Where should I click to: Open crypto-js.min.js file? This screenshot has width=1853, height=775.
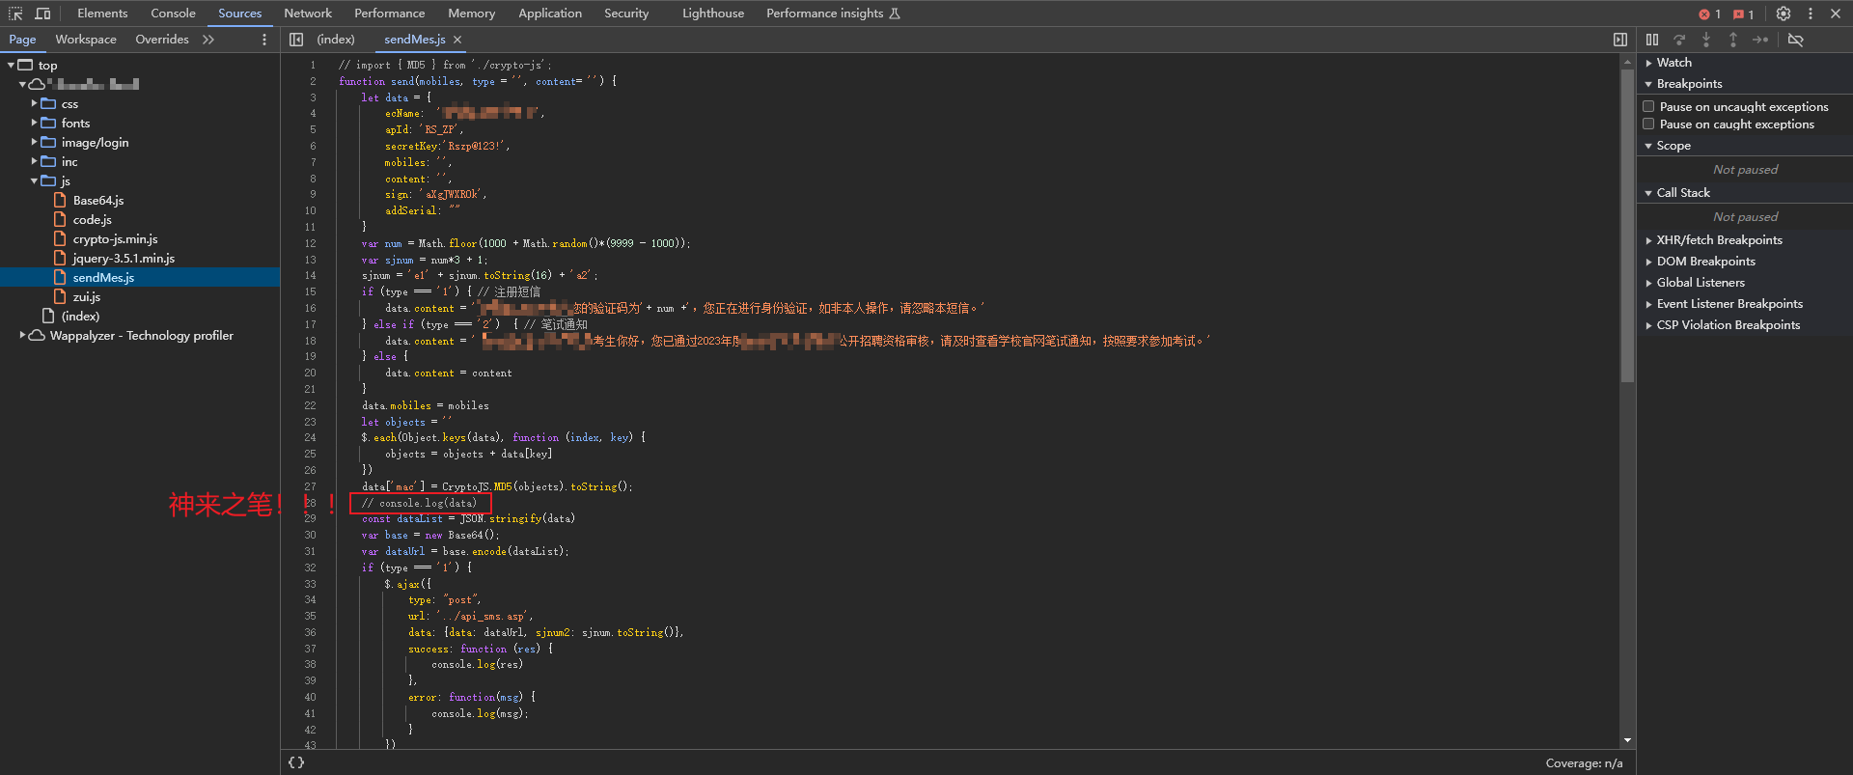pos(115,239)
